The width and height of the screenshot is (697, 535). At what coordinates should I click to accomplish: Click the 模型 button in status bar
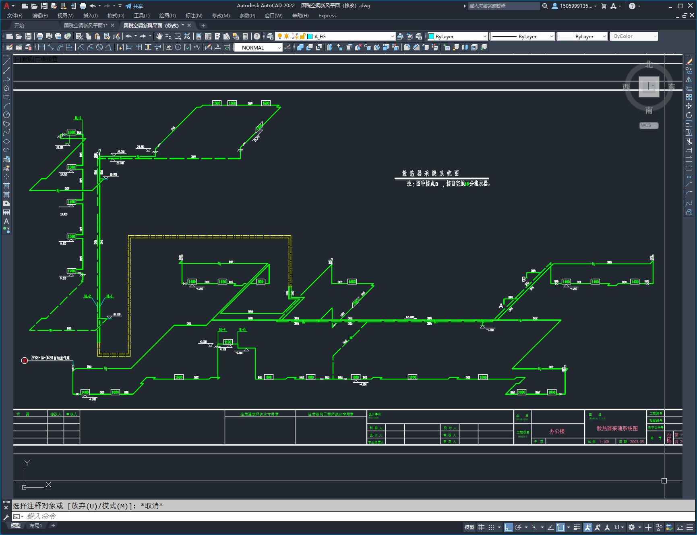click(469, 527)
